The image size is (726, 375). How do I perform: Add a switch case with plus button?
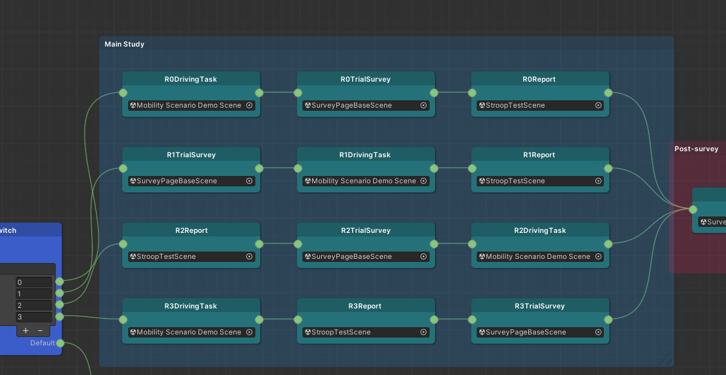click(x=25, y=330)
